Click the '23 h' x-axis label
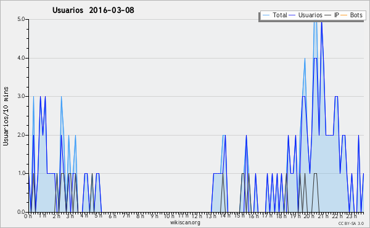 pyautogui.click(x=351, y=216)
